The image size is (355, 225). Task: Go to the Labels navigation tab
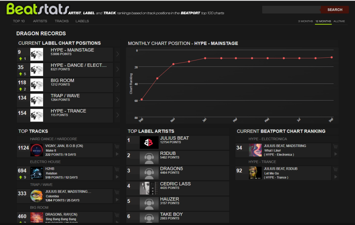point(82,21)
